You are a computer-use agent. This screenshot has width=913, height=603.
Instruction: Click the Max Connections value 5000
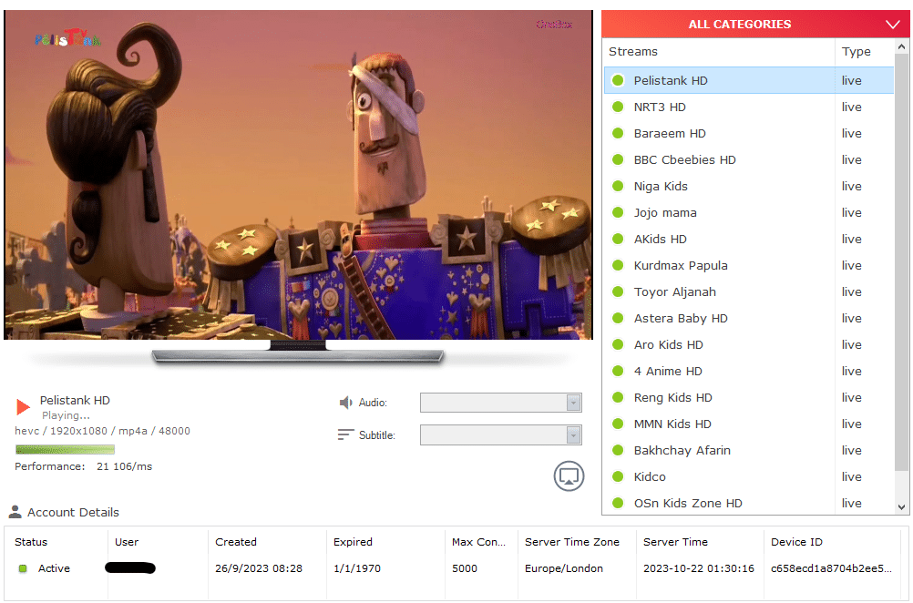[465, 568]
